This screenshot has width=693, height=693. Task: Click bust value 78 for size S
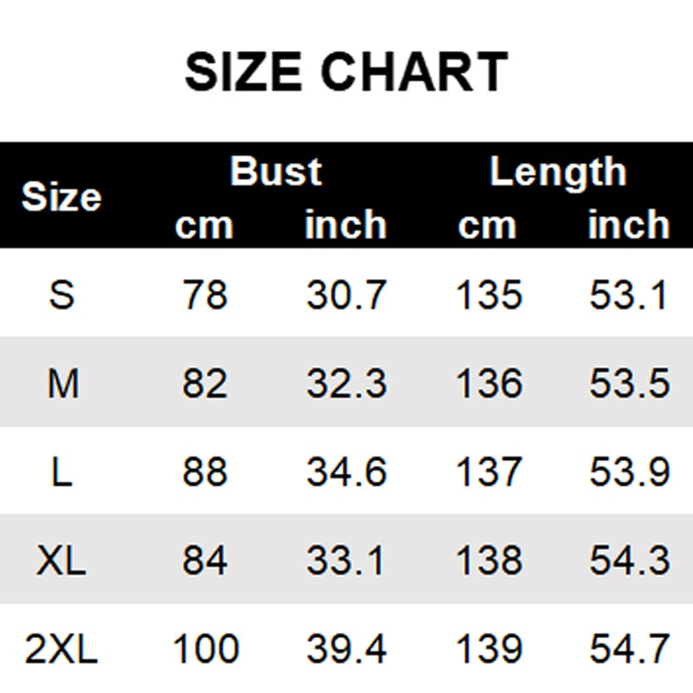tap(204, 295)
